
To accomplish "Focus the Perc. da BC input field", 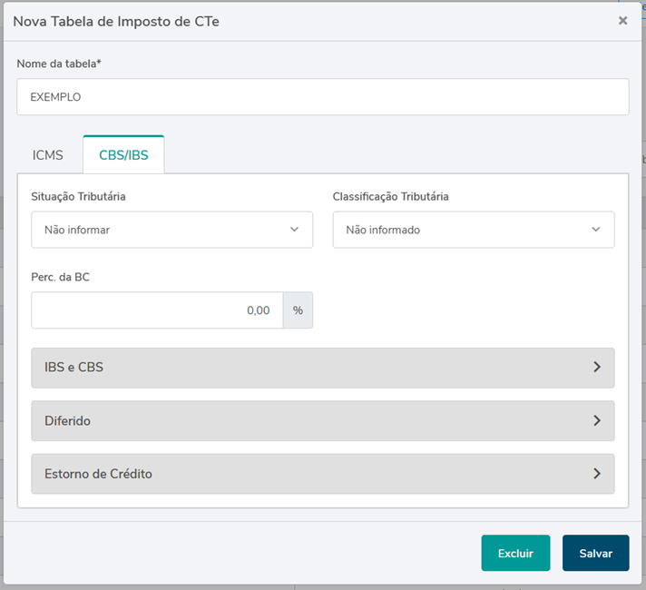I will (157, 310).
